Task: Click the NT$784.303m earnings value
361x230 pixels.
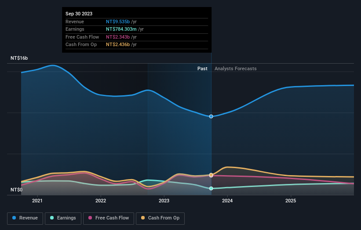Action: [x=121, y=29]
